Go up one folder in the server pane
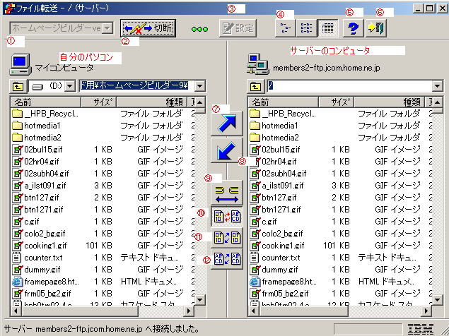Image resolution: width=449 pixels, height=336 pixels. [255, 87]
